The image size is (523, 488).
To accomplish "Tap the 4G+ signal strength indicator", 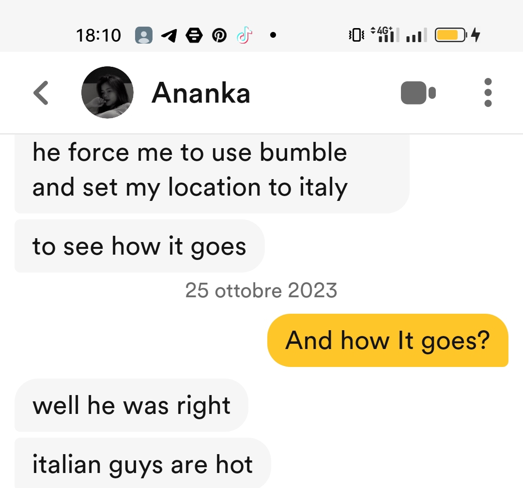I will (385, 34).
